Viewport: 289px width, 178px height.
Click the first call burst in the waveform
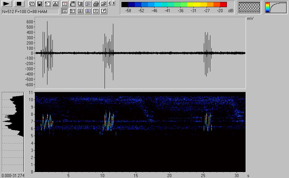47,53
